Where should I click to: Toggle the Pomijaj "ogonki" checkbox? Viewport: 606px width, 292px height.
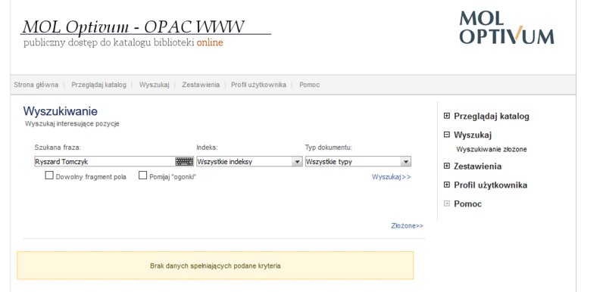(x=142, y=176)
